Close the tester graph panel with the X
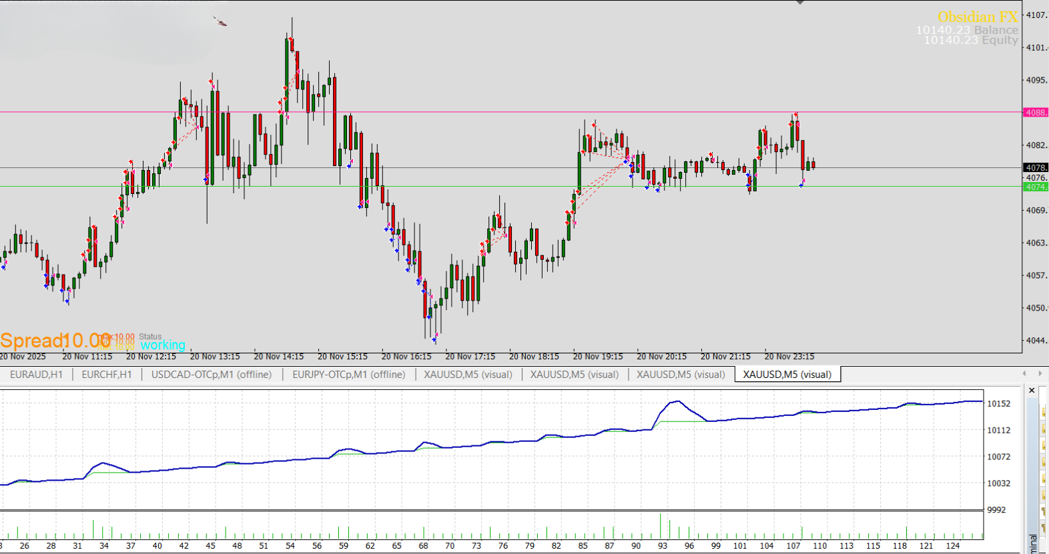 point(1032,391)
